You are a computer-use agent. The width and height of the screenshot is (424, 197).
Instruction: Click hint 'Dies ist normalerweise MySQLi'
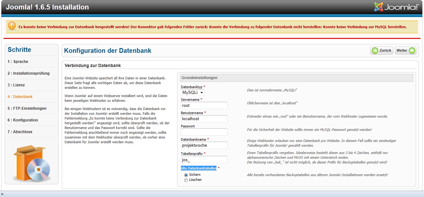point(272,90)
